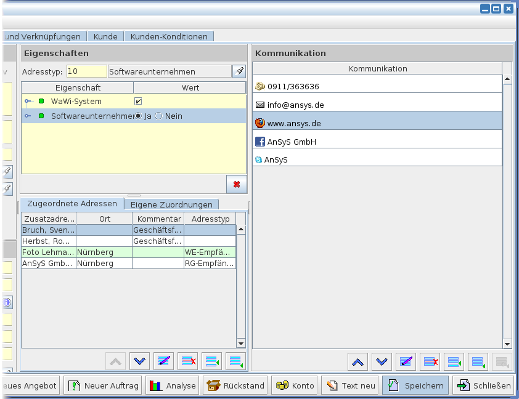This screenshot has height=399, width=519.
Task: Click down chevron below Zugeordnete Adressen table
Action: click(141, 362)
